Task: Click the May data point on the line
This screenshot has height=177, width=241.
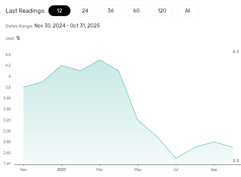Action: pos(137,120)
